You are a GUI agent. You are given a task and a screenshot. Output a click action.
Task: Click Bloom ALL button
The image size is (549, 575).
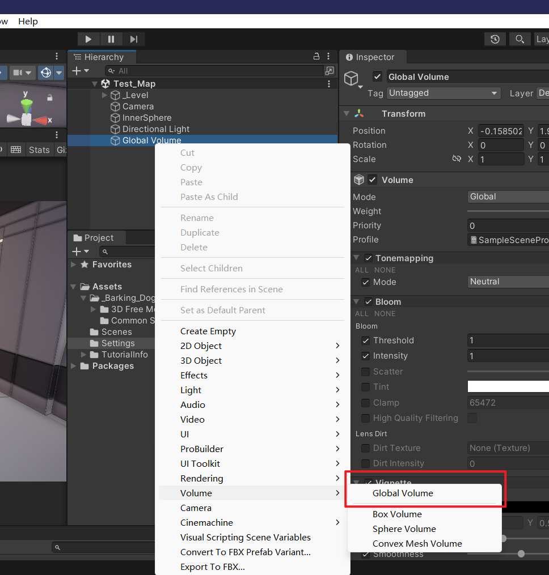[362, 313]
